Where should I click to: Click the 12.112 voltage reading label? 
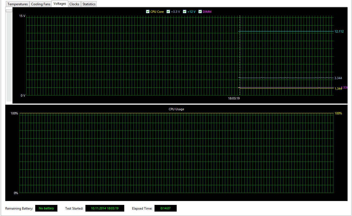click(339, 31)
